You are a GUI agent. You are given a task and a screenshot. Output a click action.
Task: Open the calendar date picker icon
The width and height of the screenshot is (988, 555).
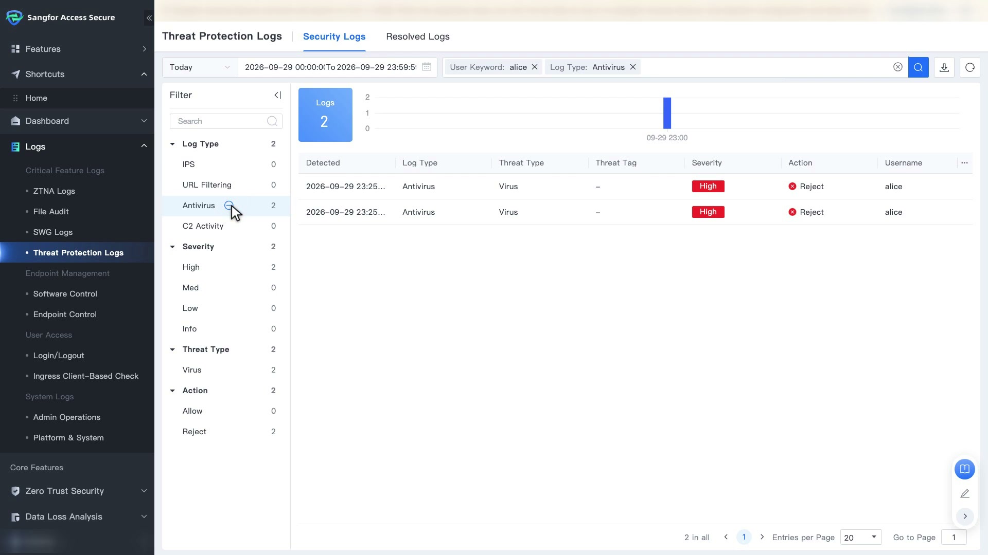tap(427, 67)
